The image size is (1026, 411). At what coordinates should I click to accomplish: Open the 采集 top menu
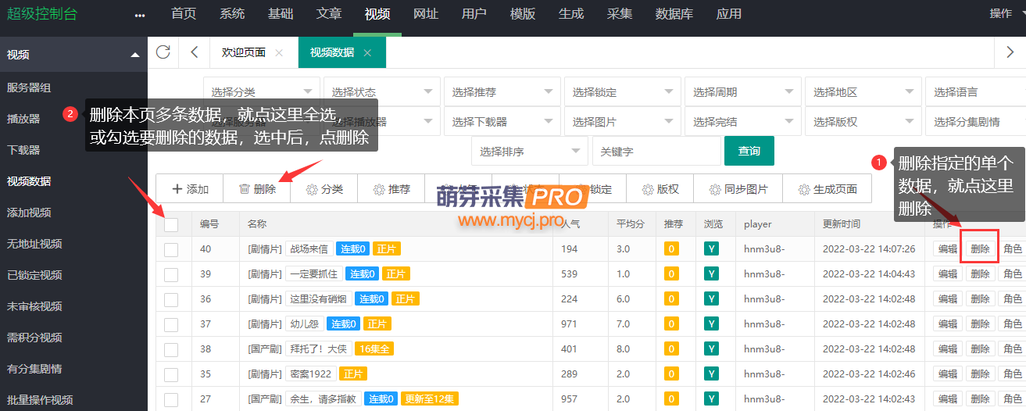click(x=620, y=14)
